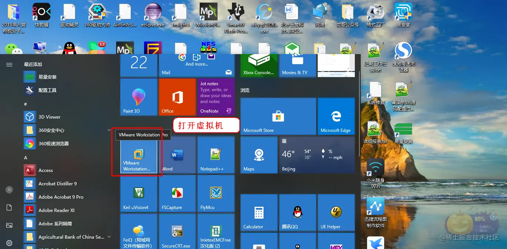
Task: Open the Keil uVision4 tile
Action: (x=139, y=193)
